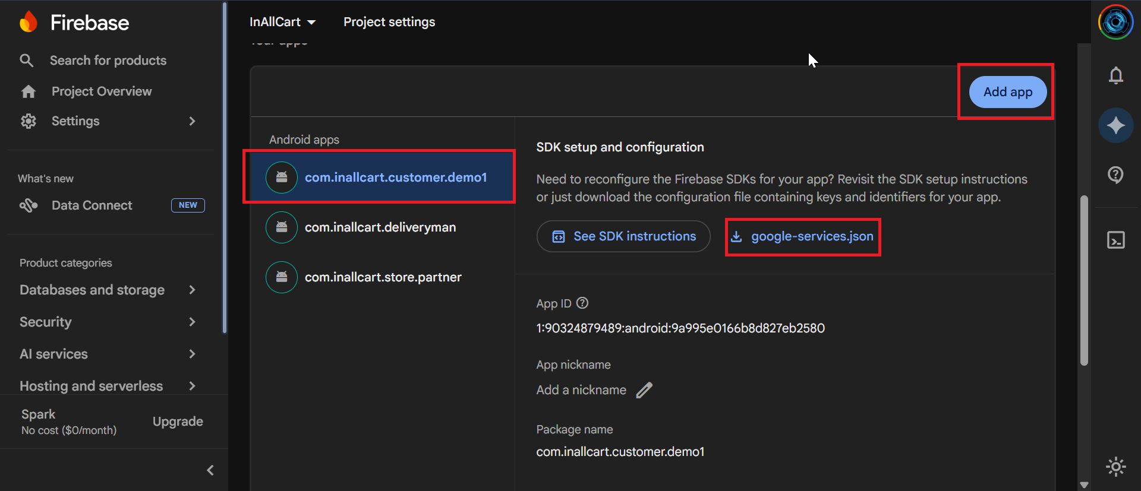The width and height of the screenshot is (1141, 491).
Task: Click the search magnifier icon in sidebar
Action: [x=27, y=61]
